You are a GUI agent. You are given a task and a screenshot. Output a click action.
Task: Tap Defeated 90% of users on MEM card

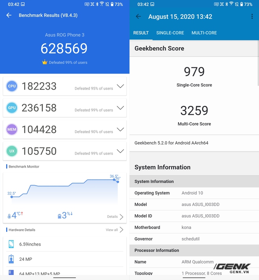click(94, 132)
